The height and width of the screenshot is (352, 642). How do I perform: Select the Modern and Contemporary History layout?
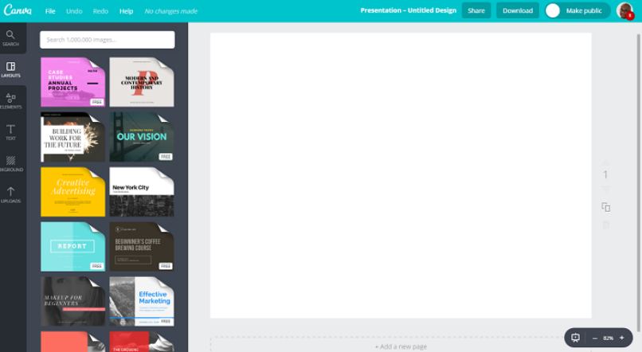pyautogui.click(x=142, y=82)
